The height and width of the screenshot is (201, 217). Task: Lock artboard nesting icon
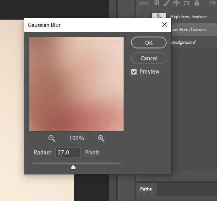pyautogui.click(x=186, y=3)
